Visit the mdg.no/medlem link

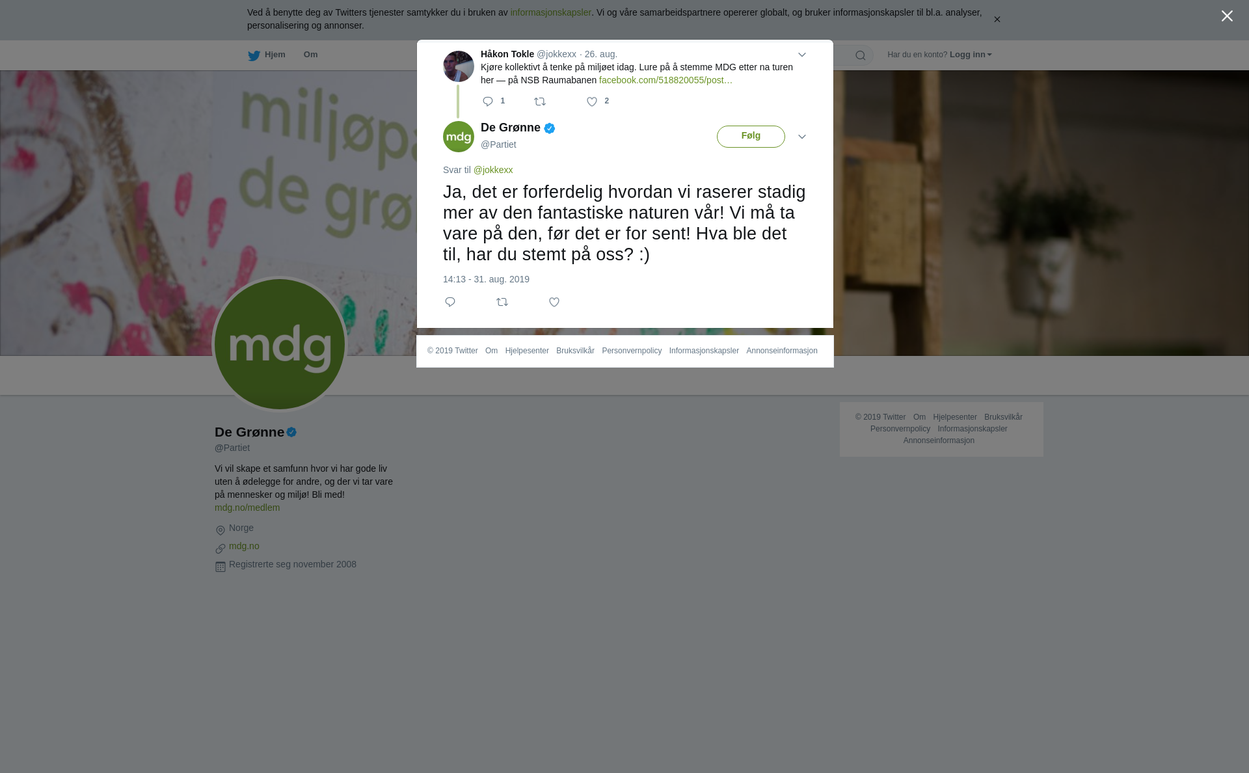(247, 508)
